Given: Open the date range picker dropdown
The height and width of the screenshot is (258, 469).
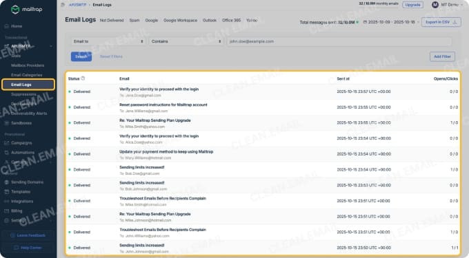Looking at the screenshot, I should [391, 22].
